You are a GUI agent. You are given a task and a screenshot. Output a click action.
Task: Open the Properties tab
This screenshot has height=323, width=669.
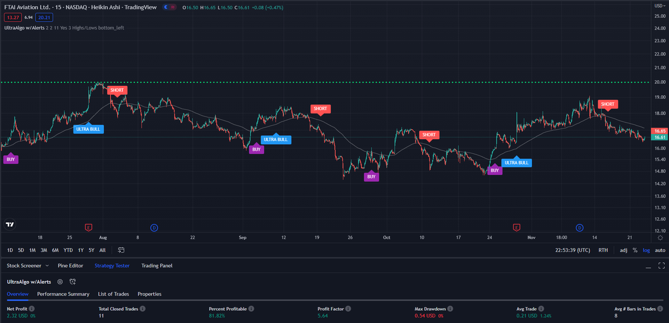pyautogui.click(x=149, y=293)
